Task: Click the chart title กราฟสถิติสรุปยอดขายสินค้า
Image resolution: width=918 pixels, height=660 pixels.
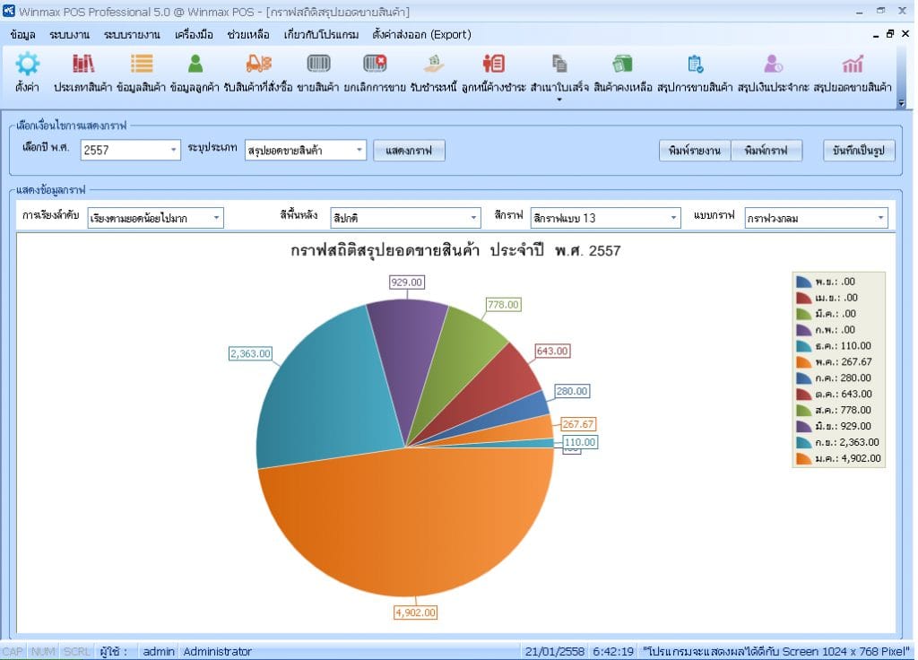Action: pyautogui.click(x=385, y=251)
